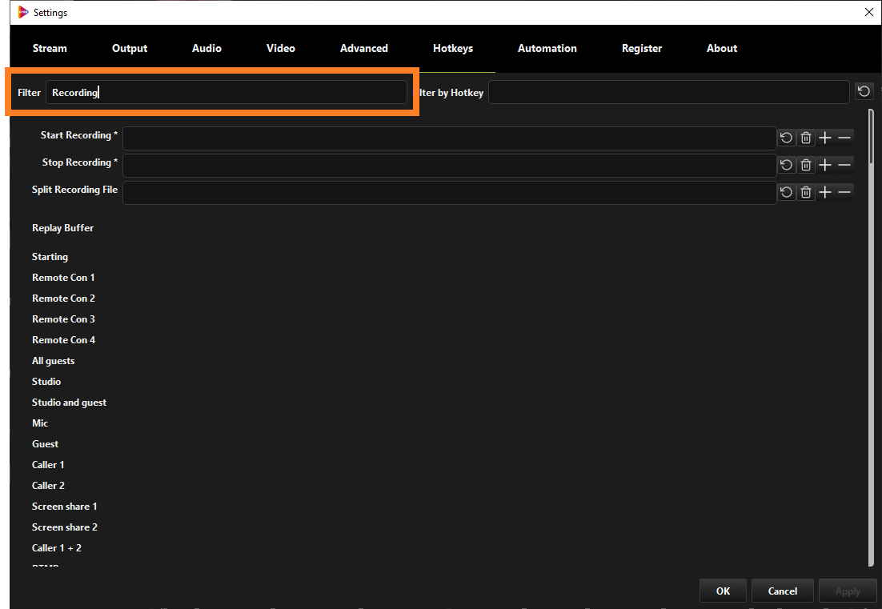Add another Stop Recording hotkey binding
Image resolution: width=882 pixels, height=609 pixels.
pos(824,165)
